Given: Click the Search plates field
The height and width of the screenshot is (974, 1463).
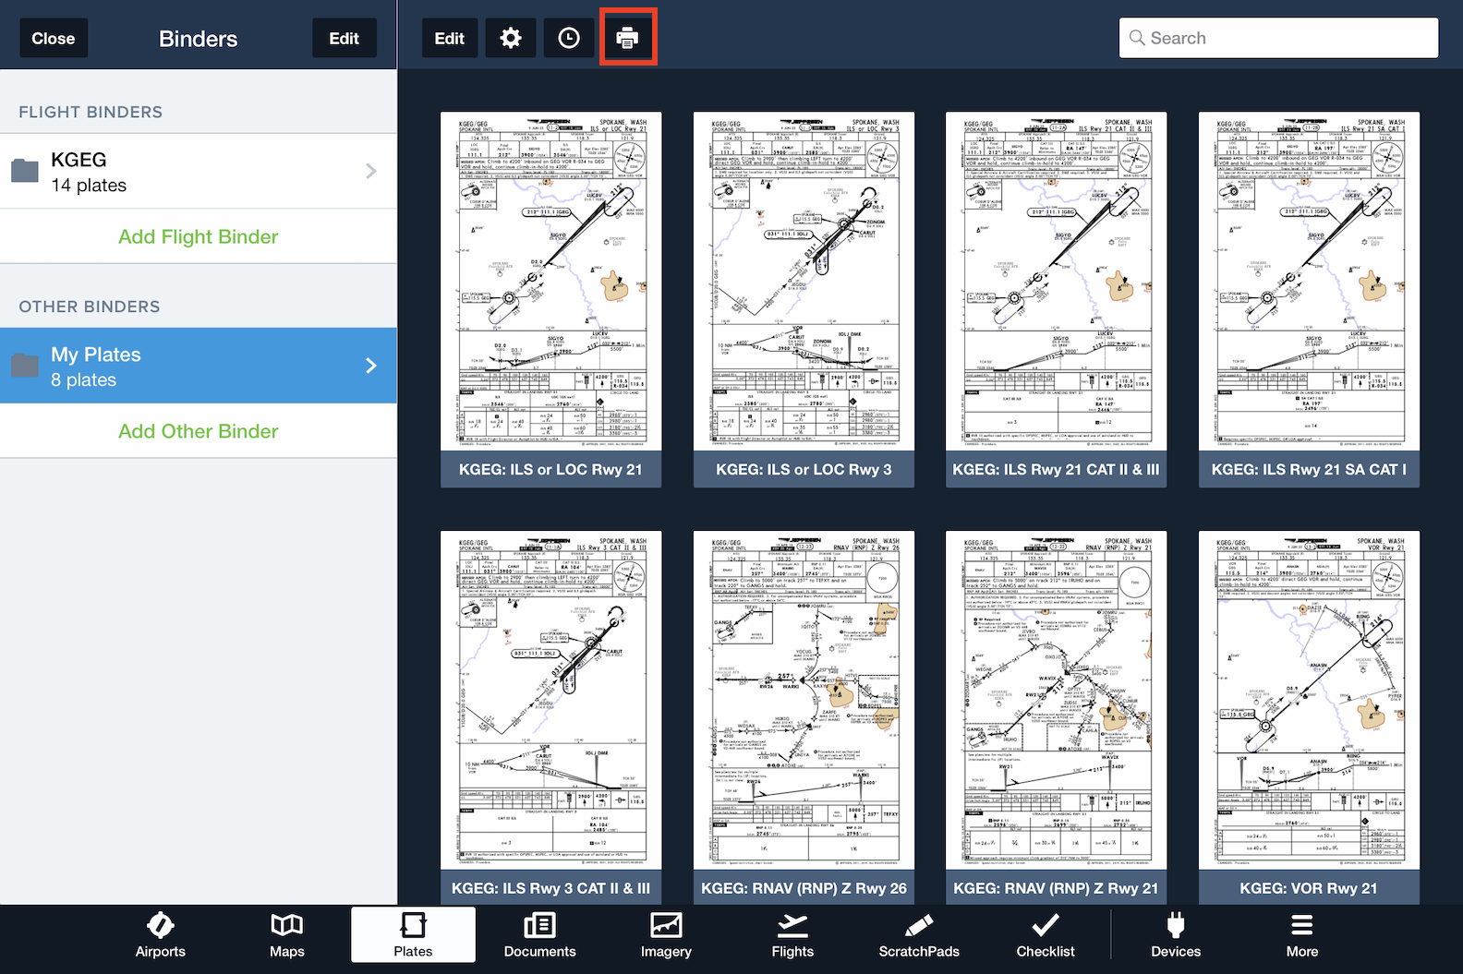Looking at the screenshot, I should click(1278, 38).
